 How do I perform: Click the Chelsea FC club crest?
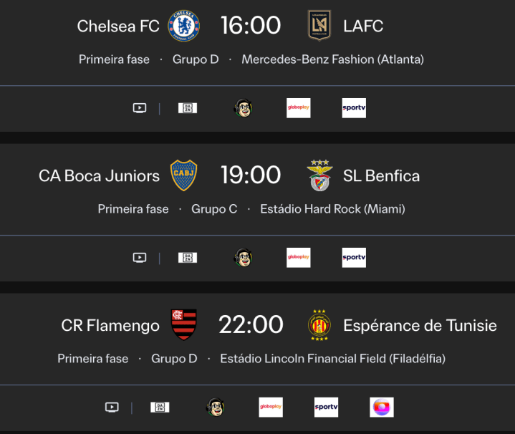(x=184, y=26)
